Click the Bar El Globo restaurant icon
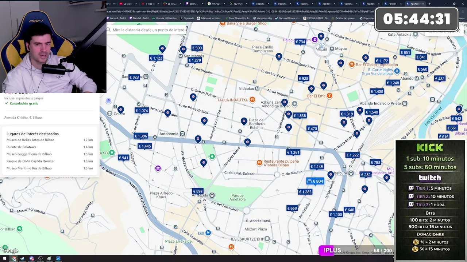 point(352,64)
